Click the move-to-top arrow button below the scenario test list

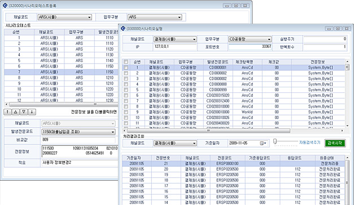coord(7,112)
